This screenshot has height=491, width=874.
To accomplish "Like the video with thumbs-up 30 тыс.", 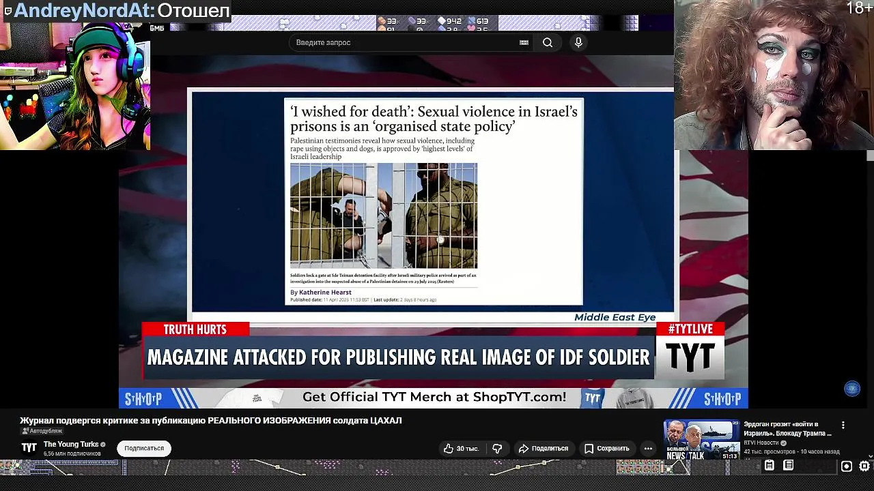I will (x=461, y=448).
